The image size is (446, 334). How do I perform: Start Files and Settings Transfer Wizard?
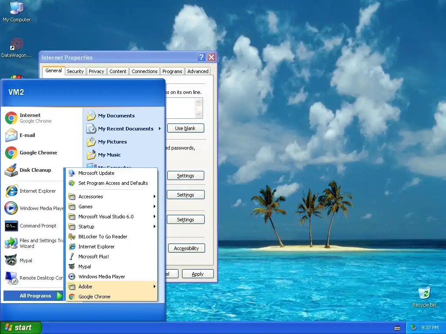(x=34, y=243)
